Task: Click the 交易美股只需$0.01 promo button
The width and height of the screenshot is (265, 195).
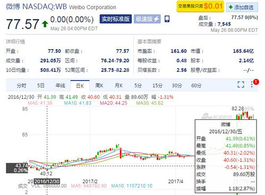Action: tap(200, 6)
